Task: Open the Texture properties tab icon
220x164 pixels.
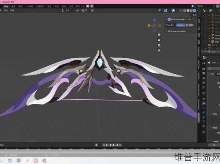Action: [x=204, y=132]
